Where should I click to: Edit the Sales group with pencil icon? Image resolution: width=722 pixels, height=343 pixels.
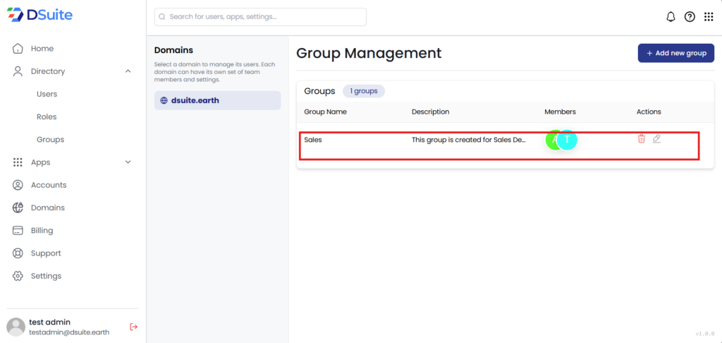[x=656, y=139]
